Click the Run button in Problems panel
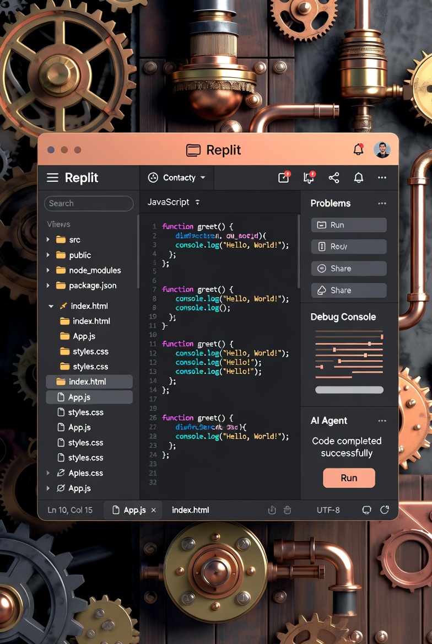The width and height of the screenshot is (432, 644). (349, 225)
